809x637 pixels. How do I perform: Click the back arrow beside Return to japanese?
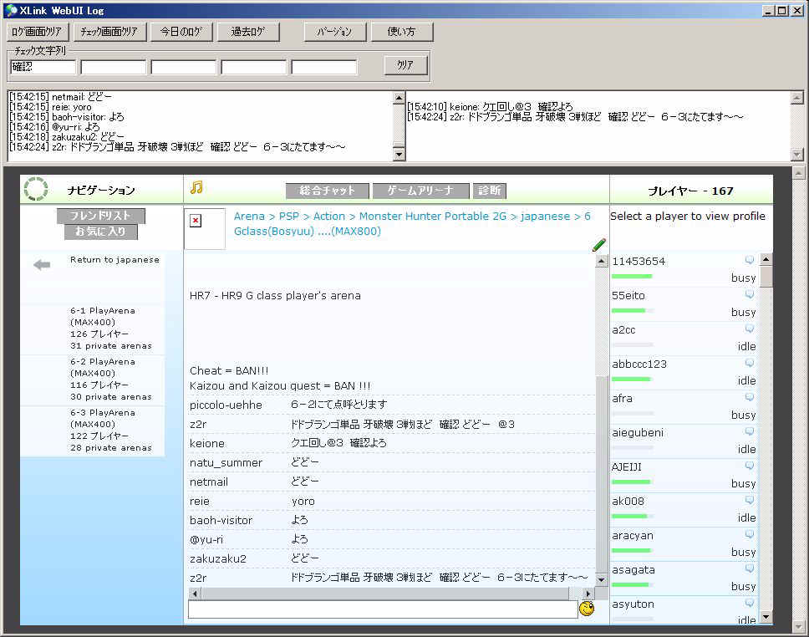tap(42, 265)
